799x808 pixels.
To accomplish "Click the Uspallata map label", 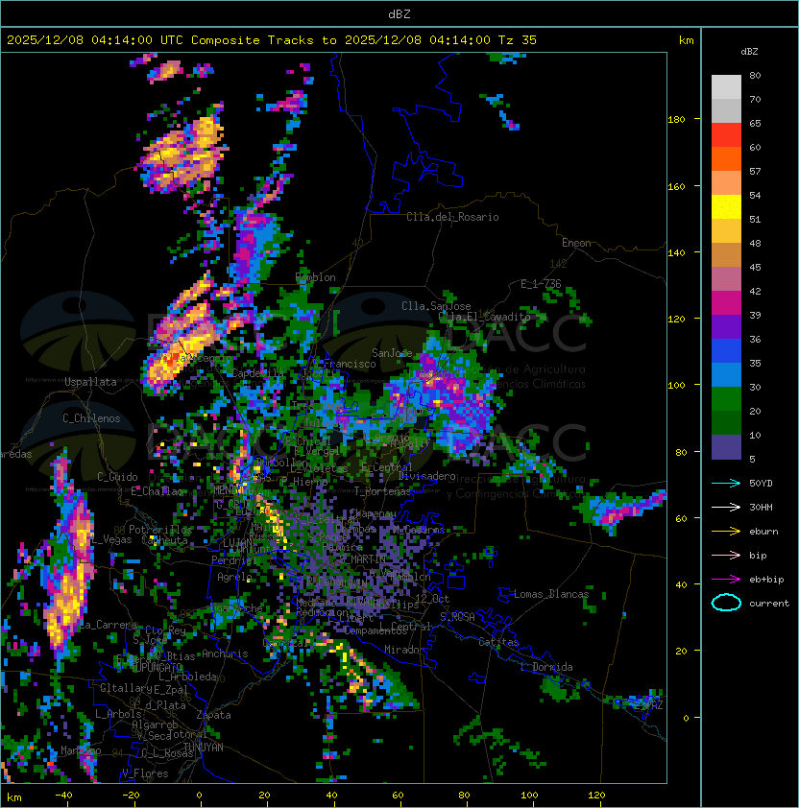I will 90,382.
